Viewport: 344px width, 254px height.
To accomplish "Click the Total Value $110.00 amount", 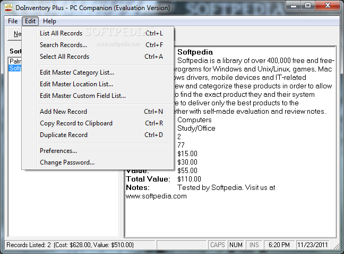I will click(189, 179).
